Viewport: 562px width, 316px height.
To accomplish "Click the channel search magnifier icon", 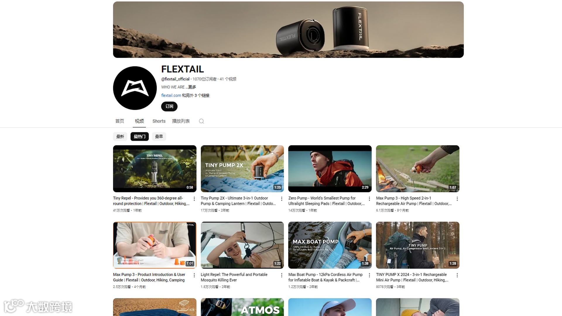I will pyautogui.click(x=201, y=121).
